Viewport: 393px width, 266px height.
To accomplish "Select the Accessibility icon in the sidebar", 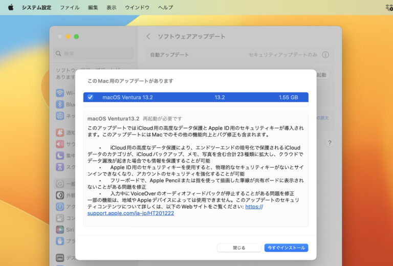I will pos(60,207).
